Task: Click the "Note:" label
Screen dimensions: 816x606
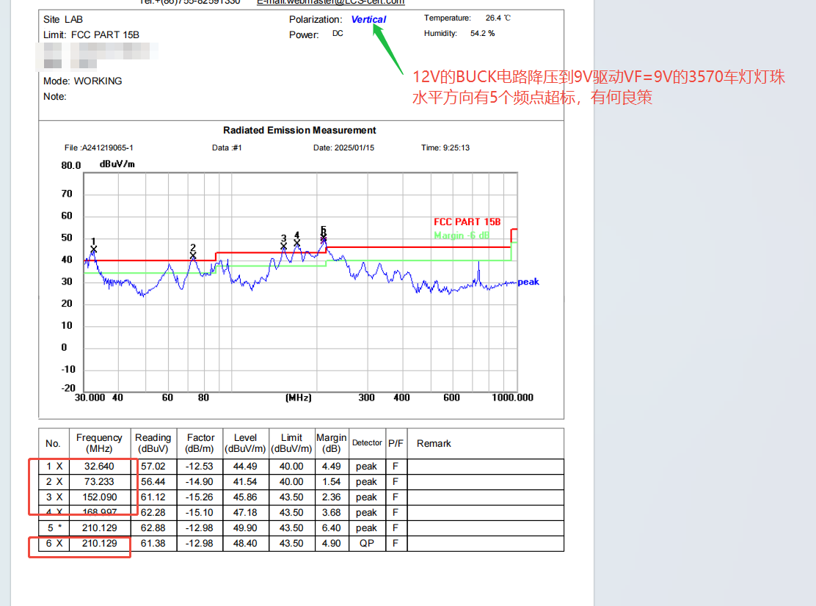Action: click(x=54, y=97)
